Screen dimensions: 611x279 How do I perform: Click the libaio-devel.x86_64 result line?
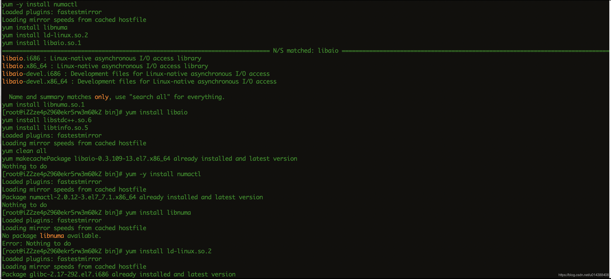coord(139,81)
